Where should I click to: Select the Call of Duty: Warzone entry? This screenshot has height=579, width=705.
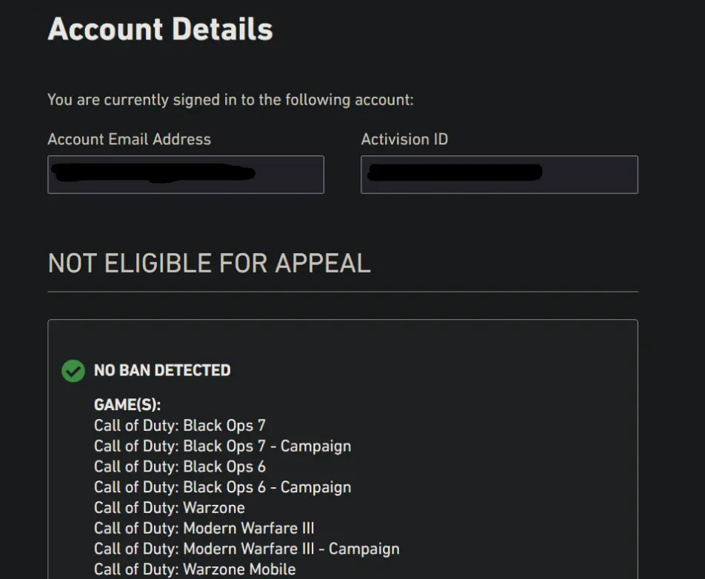tap(169, 508)
